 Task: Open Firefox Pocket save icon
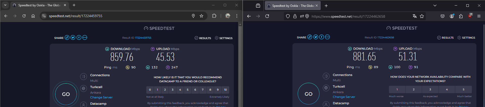click(x=443, y=16)
